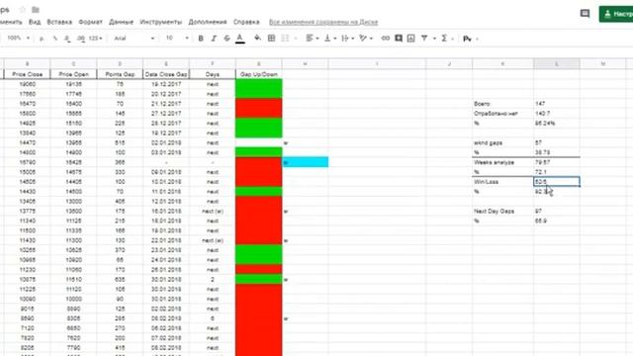Select the wknd gaps label cell

click(x=503, y=142)
